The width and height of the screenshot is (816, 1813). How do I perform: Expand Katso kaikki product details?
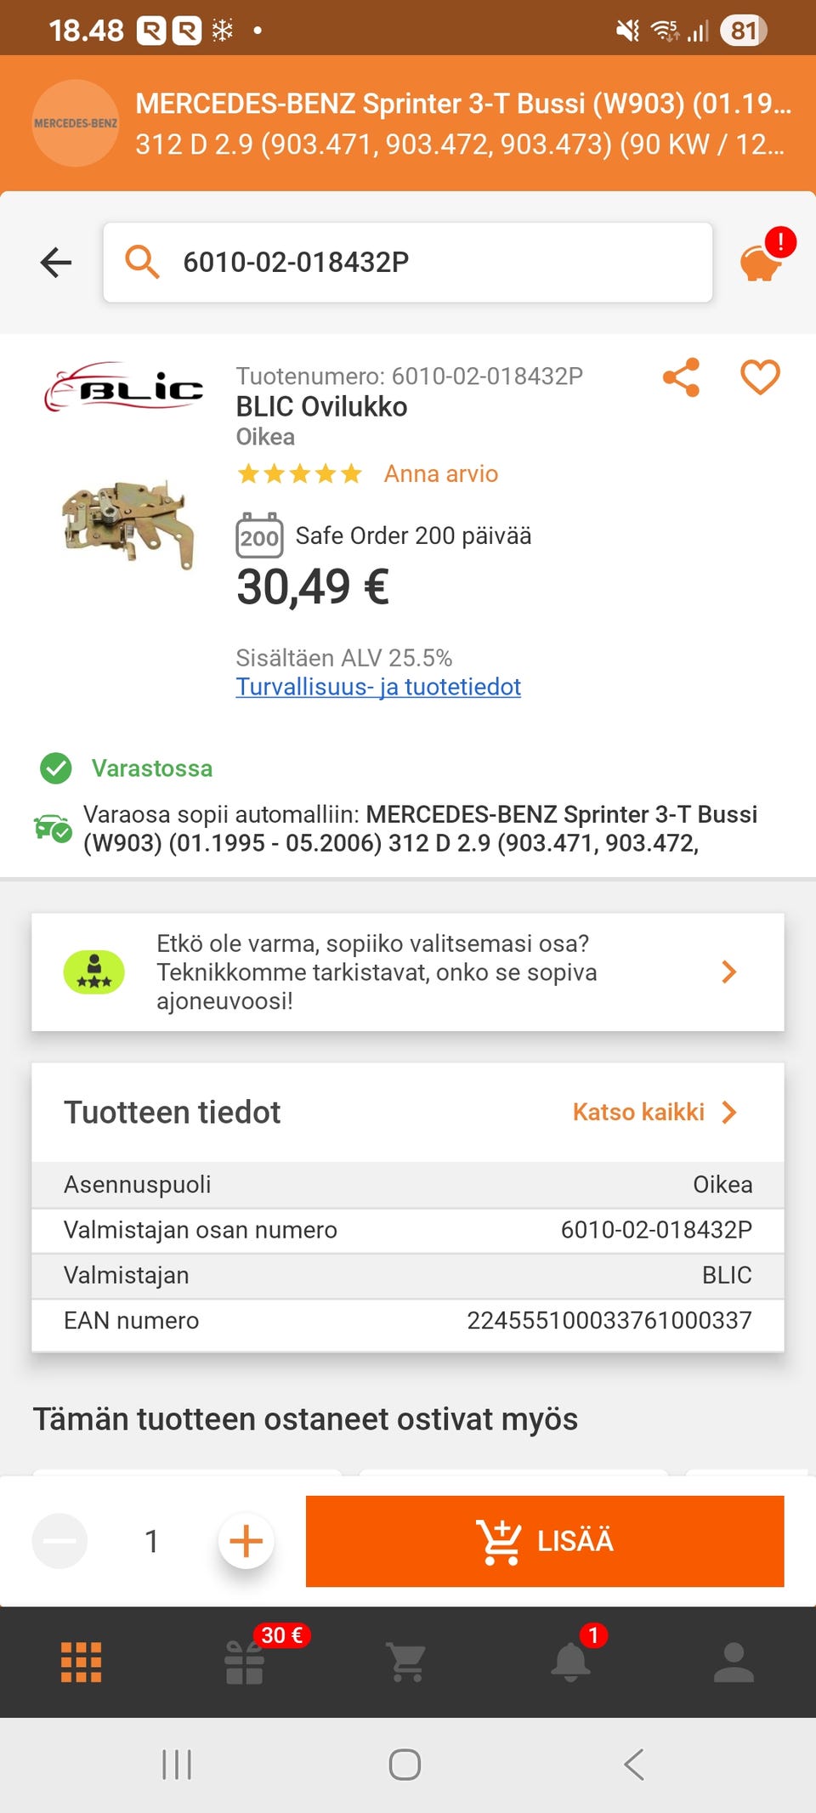tap(654, 1112)
